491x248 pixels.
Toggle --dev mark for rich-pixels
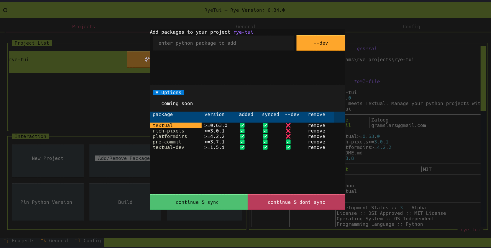click(x=288, y=131)
